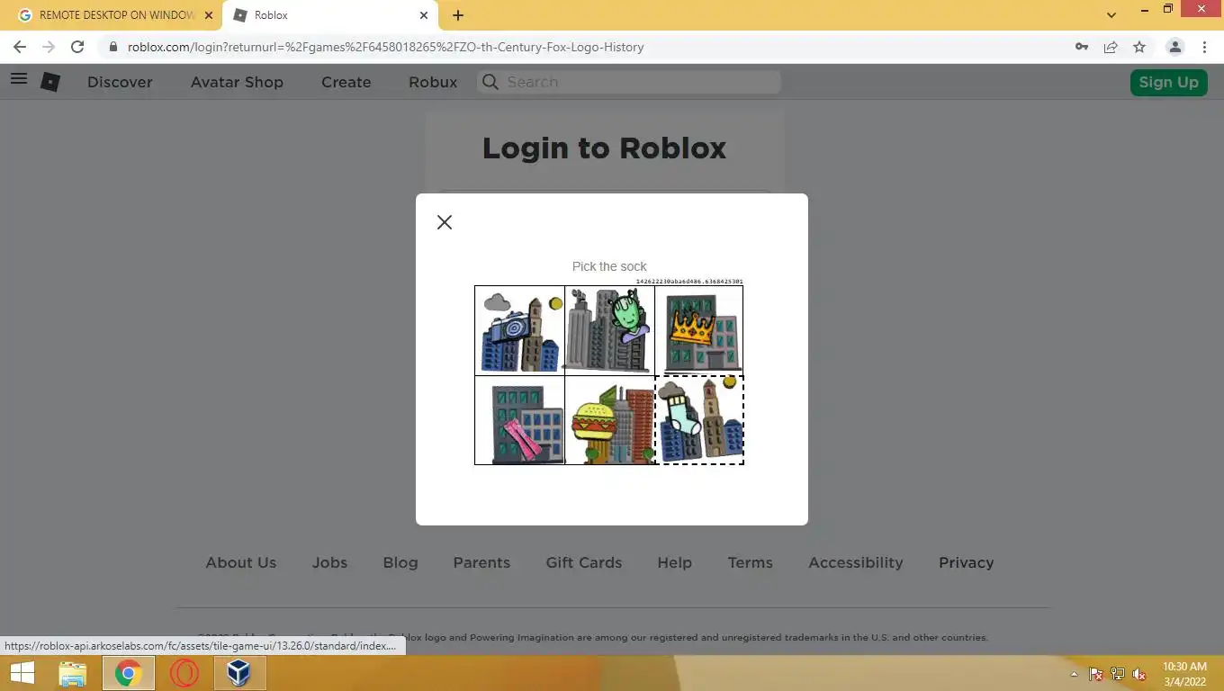Click the search magnifier icon

pos(490,82)
